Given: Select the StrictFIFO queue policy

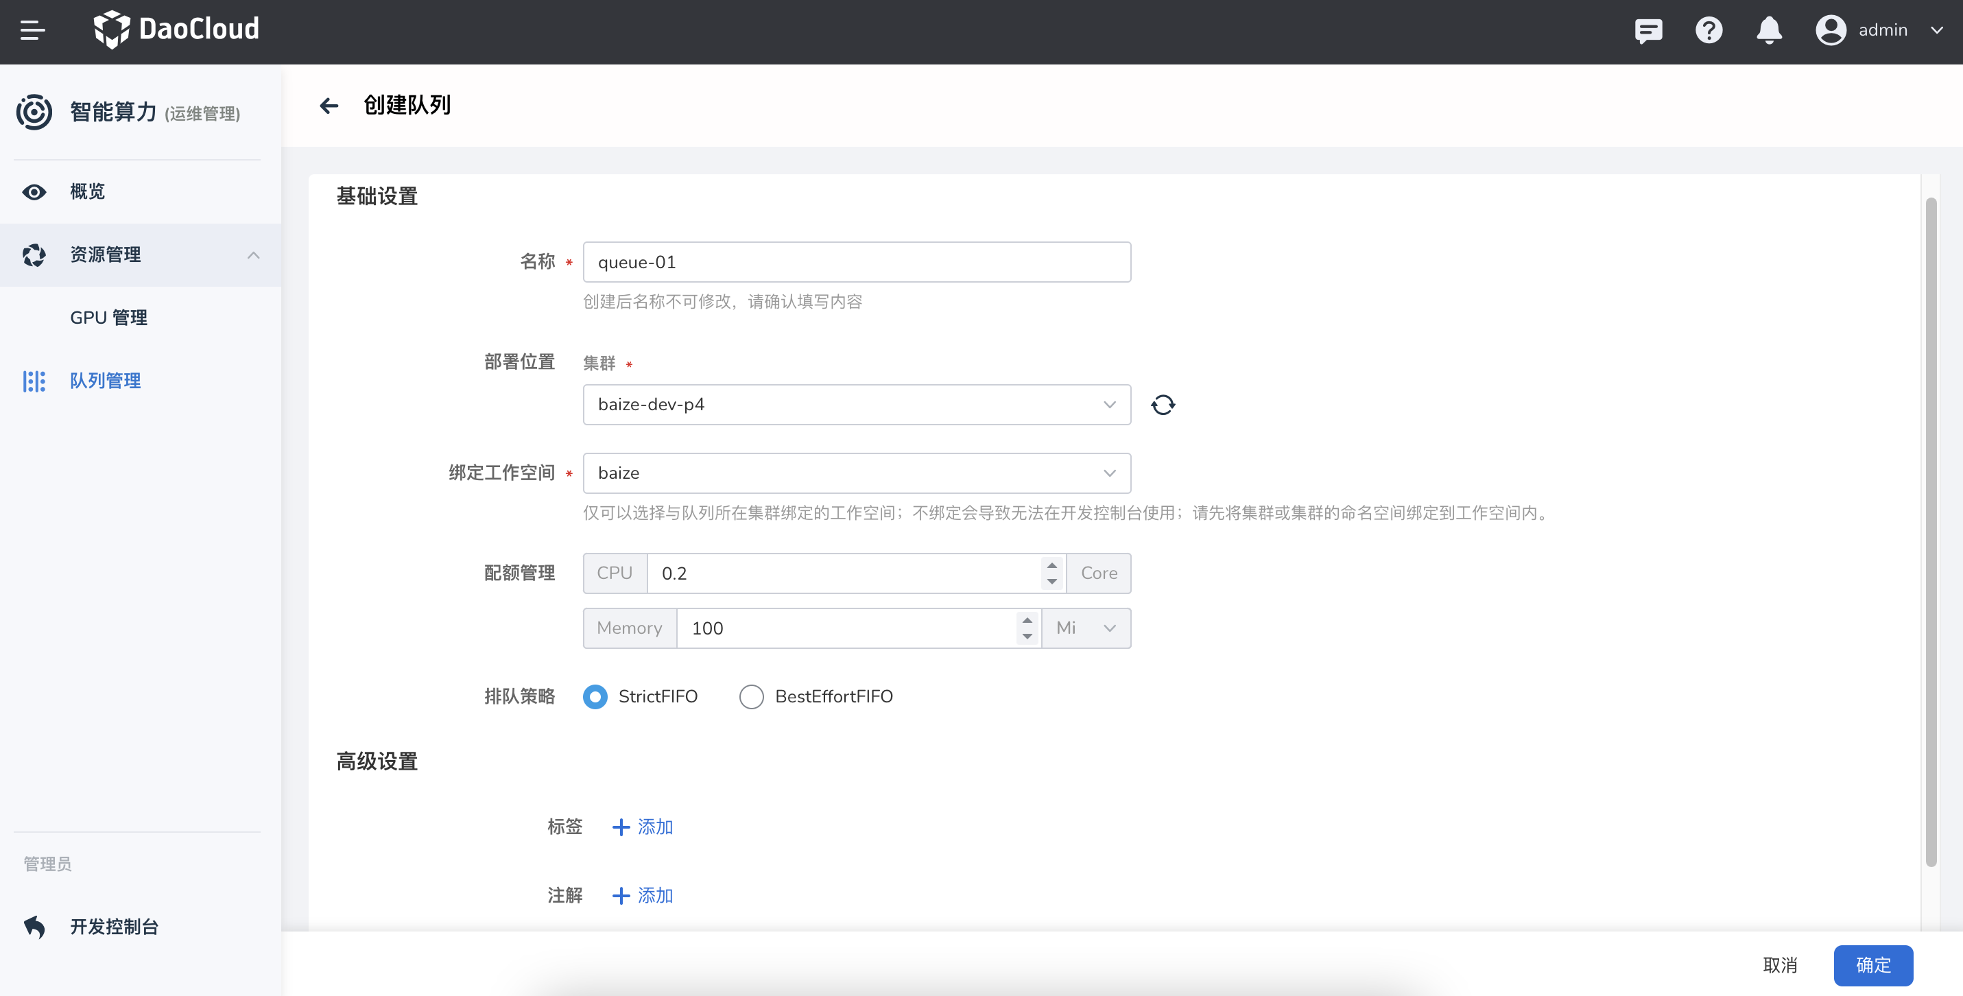Looking at the screenshot, I should [595, 696].
